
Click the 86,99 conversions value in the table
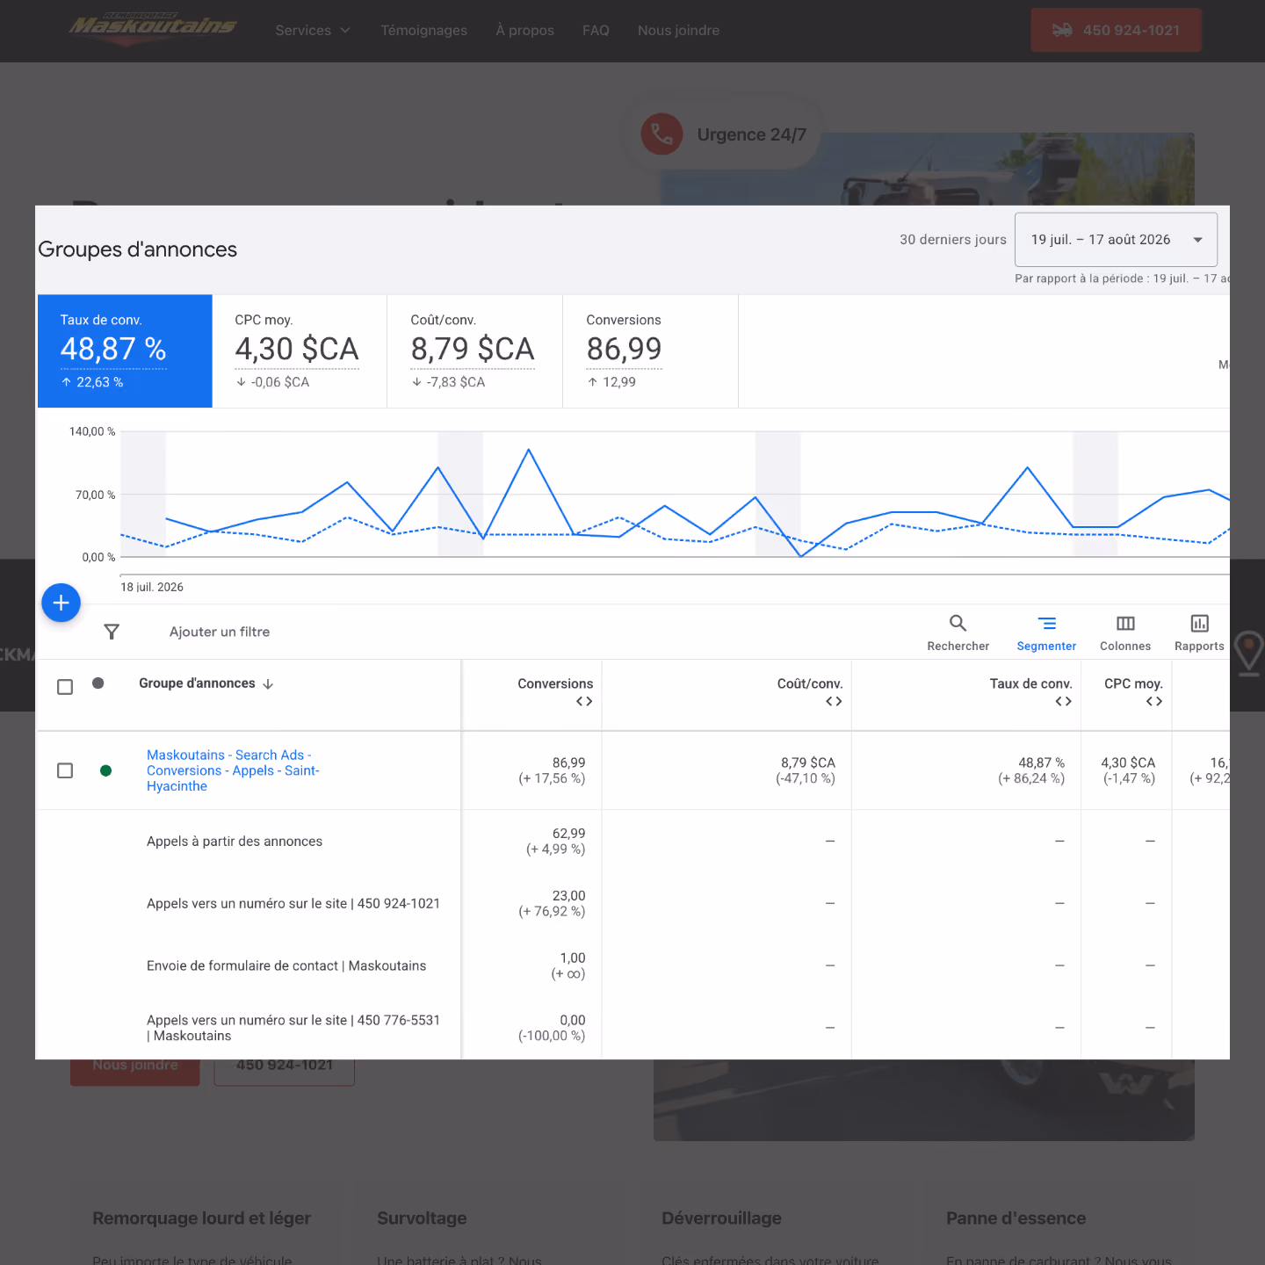click(x=568, y=763)
